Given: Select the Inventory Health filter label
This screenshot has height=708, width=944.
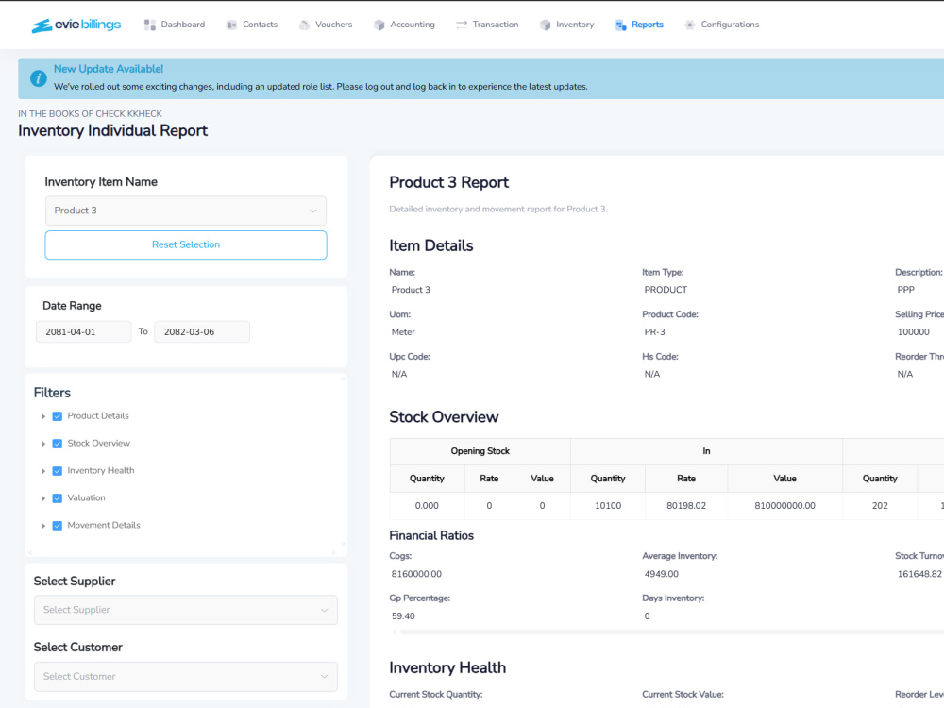Looking at the screenshot, I should pyautogui.click(x=101, y=471).
